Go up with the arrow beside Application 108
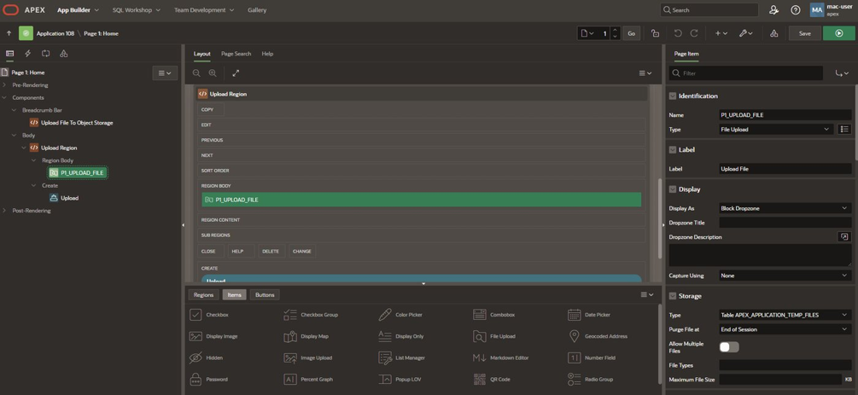 pyautogui.click(x=9, y=33)
